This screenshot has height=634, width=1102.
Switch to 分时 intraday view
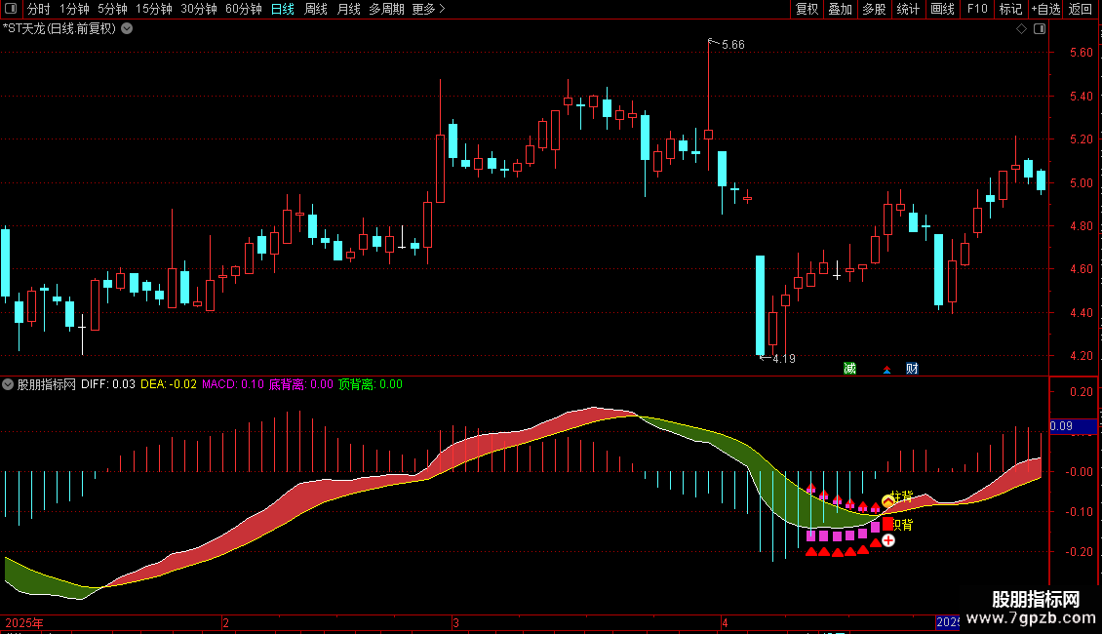pos(39,9)
